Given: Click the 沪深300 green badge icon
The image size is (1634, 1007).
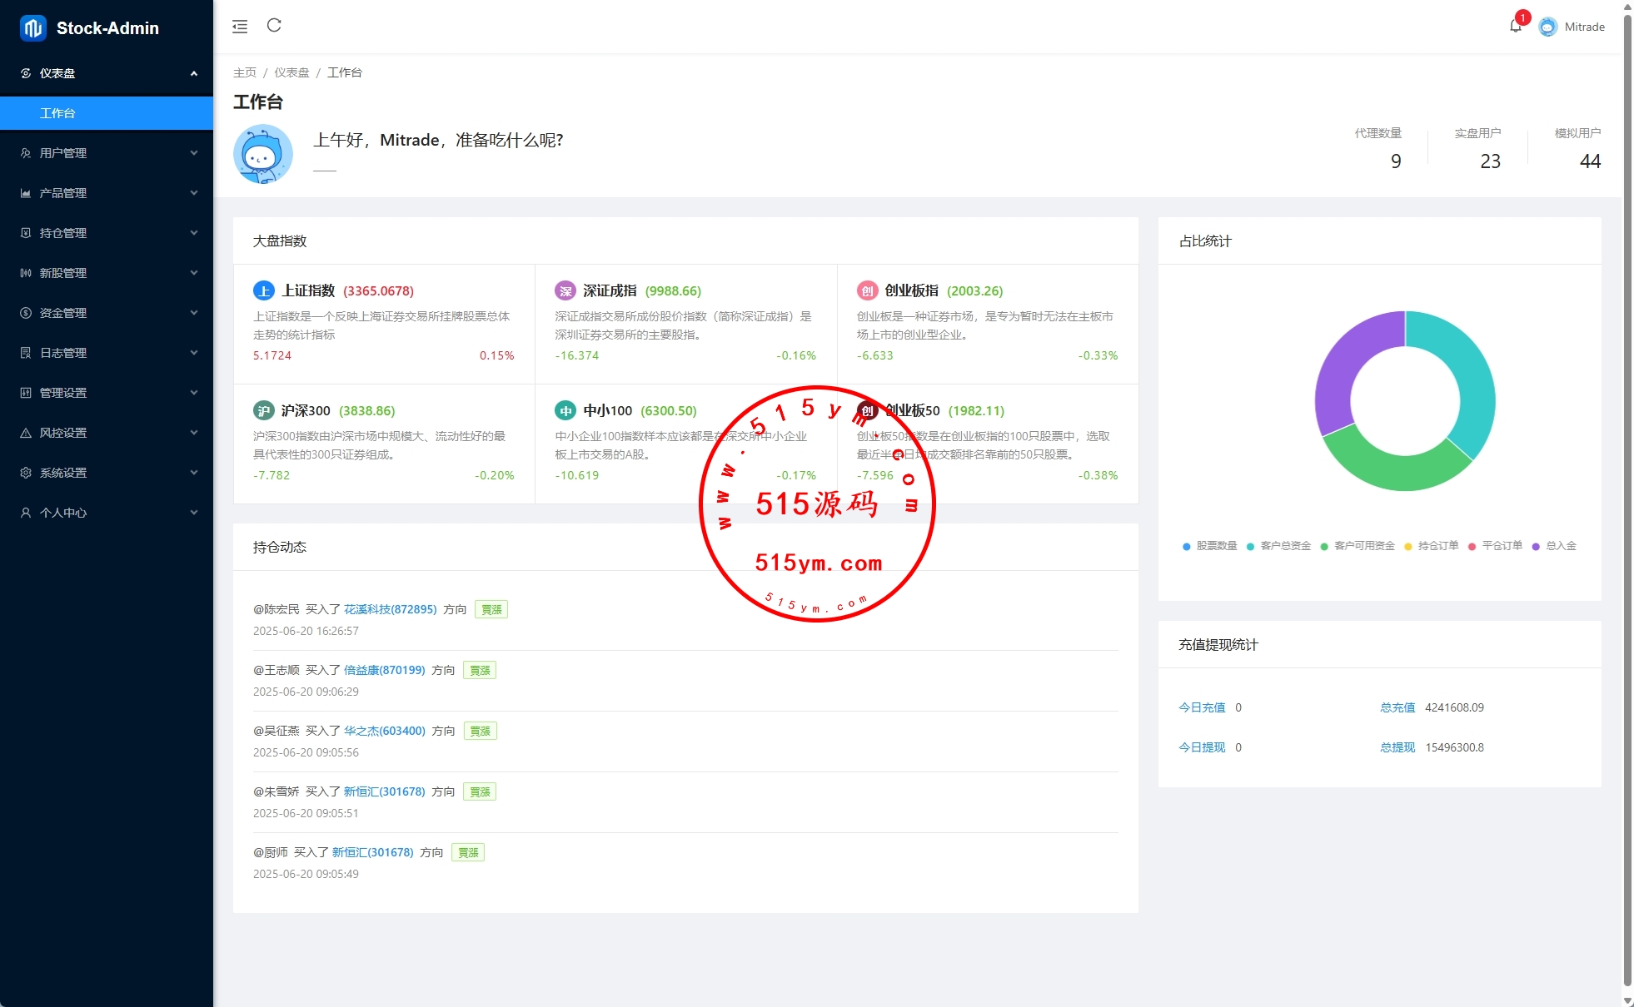Looking at the screenshot, I should click(263, 410).
